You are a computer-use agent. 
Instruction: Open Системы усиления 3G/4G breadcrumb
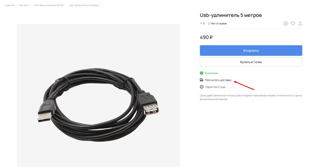pyautogui.click(x=49, y=5)
